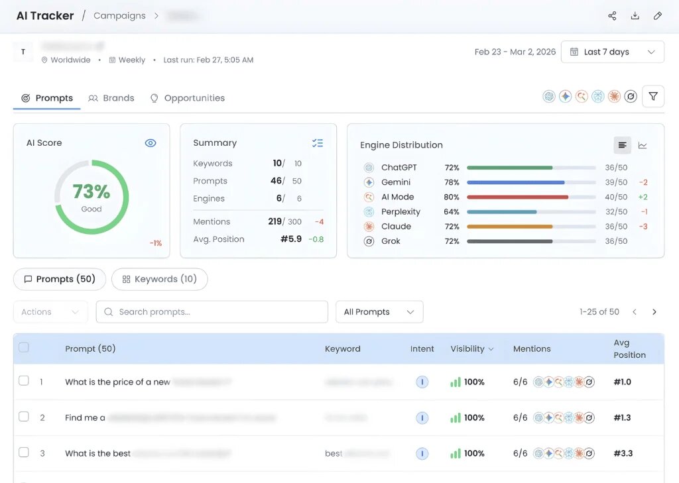Switch to the Prompts tab
Screen dimensions: 679x483
(47, 98)
